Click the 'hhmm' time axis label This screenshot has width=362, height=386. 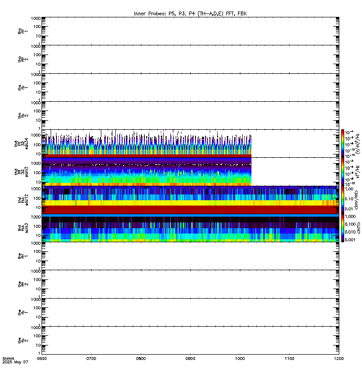click(8, 358)
